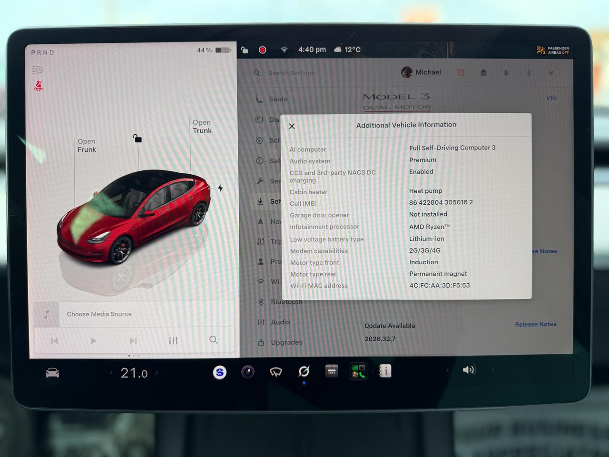Tap the auto headlights indicator
The image size is (609, 457).
pos(38,70)
